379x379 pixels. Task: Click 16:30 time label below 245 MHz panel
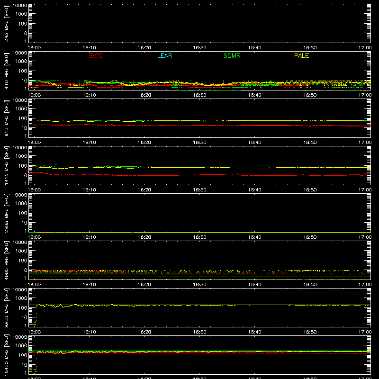click(x=199, y=48)
